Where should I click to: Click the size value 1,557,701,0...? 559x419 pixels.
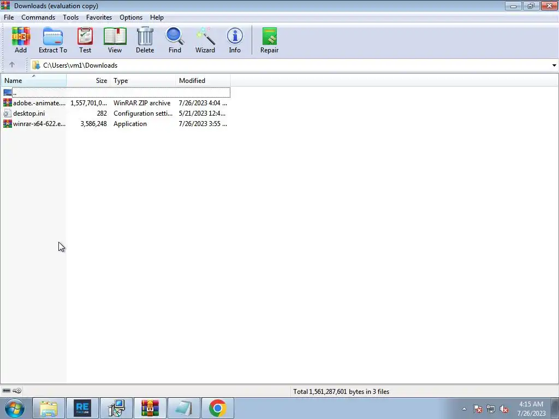[x=88, y=103]
